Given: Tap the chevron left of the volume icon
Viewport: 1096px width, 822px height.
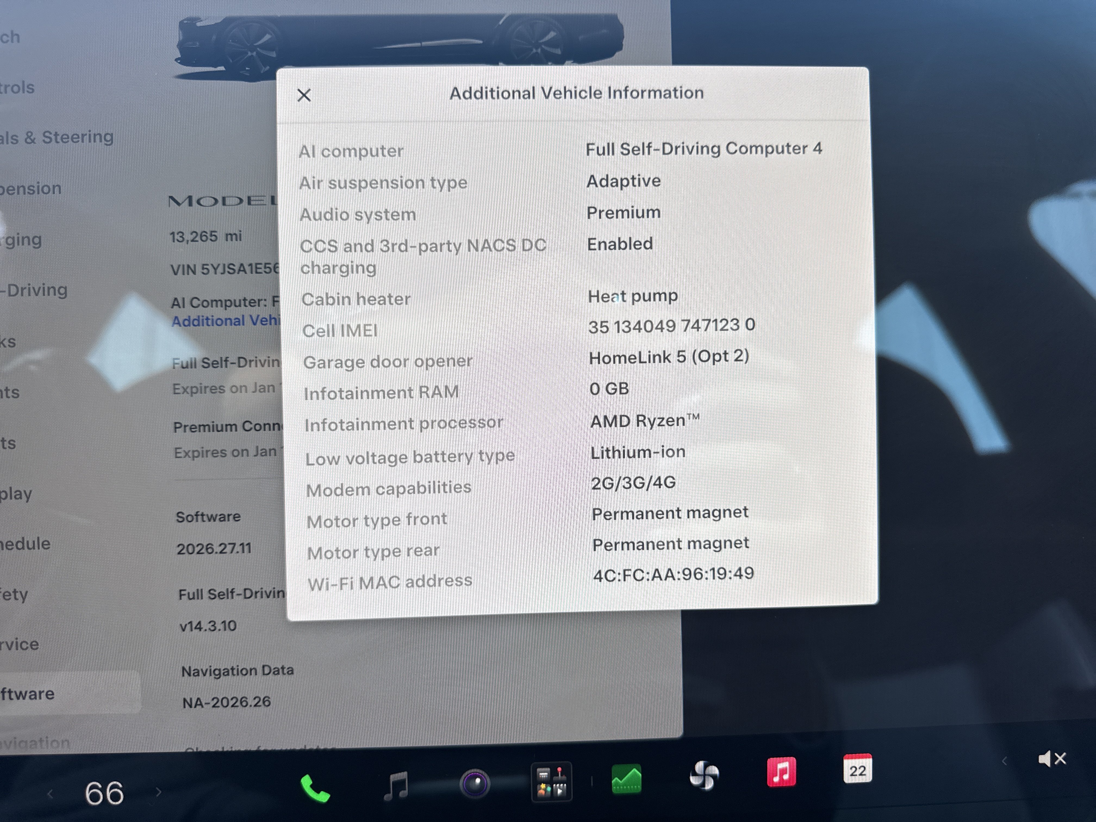Looking at the screenshot, I should pyautogui.click(x=1004, y=761).
